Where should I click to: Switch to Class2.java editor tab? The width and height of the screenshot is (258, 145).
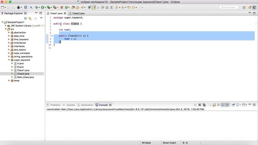pyautogui.click(x=77, y=13)
